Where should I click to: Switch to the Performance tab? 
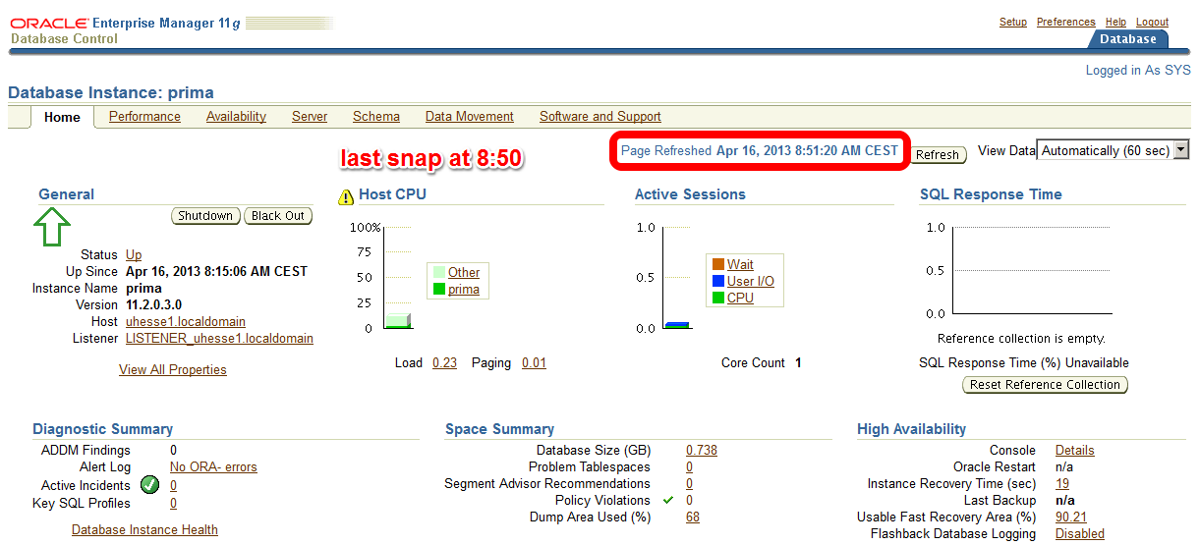(x=144, y=117)
